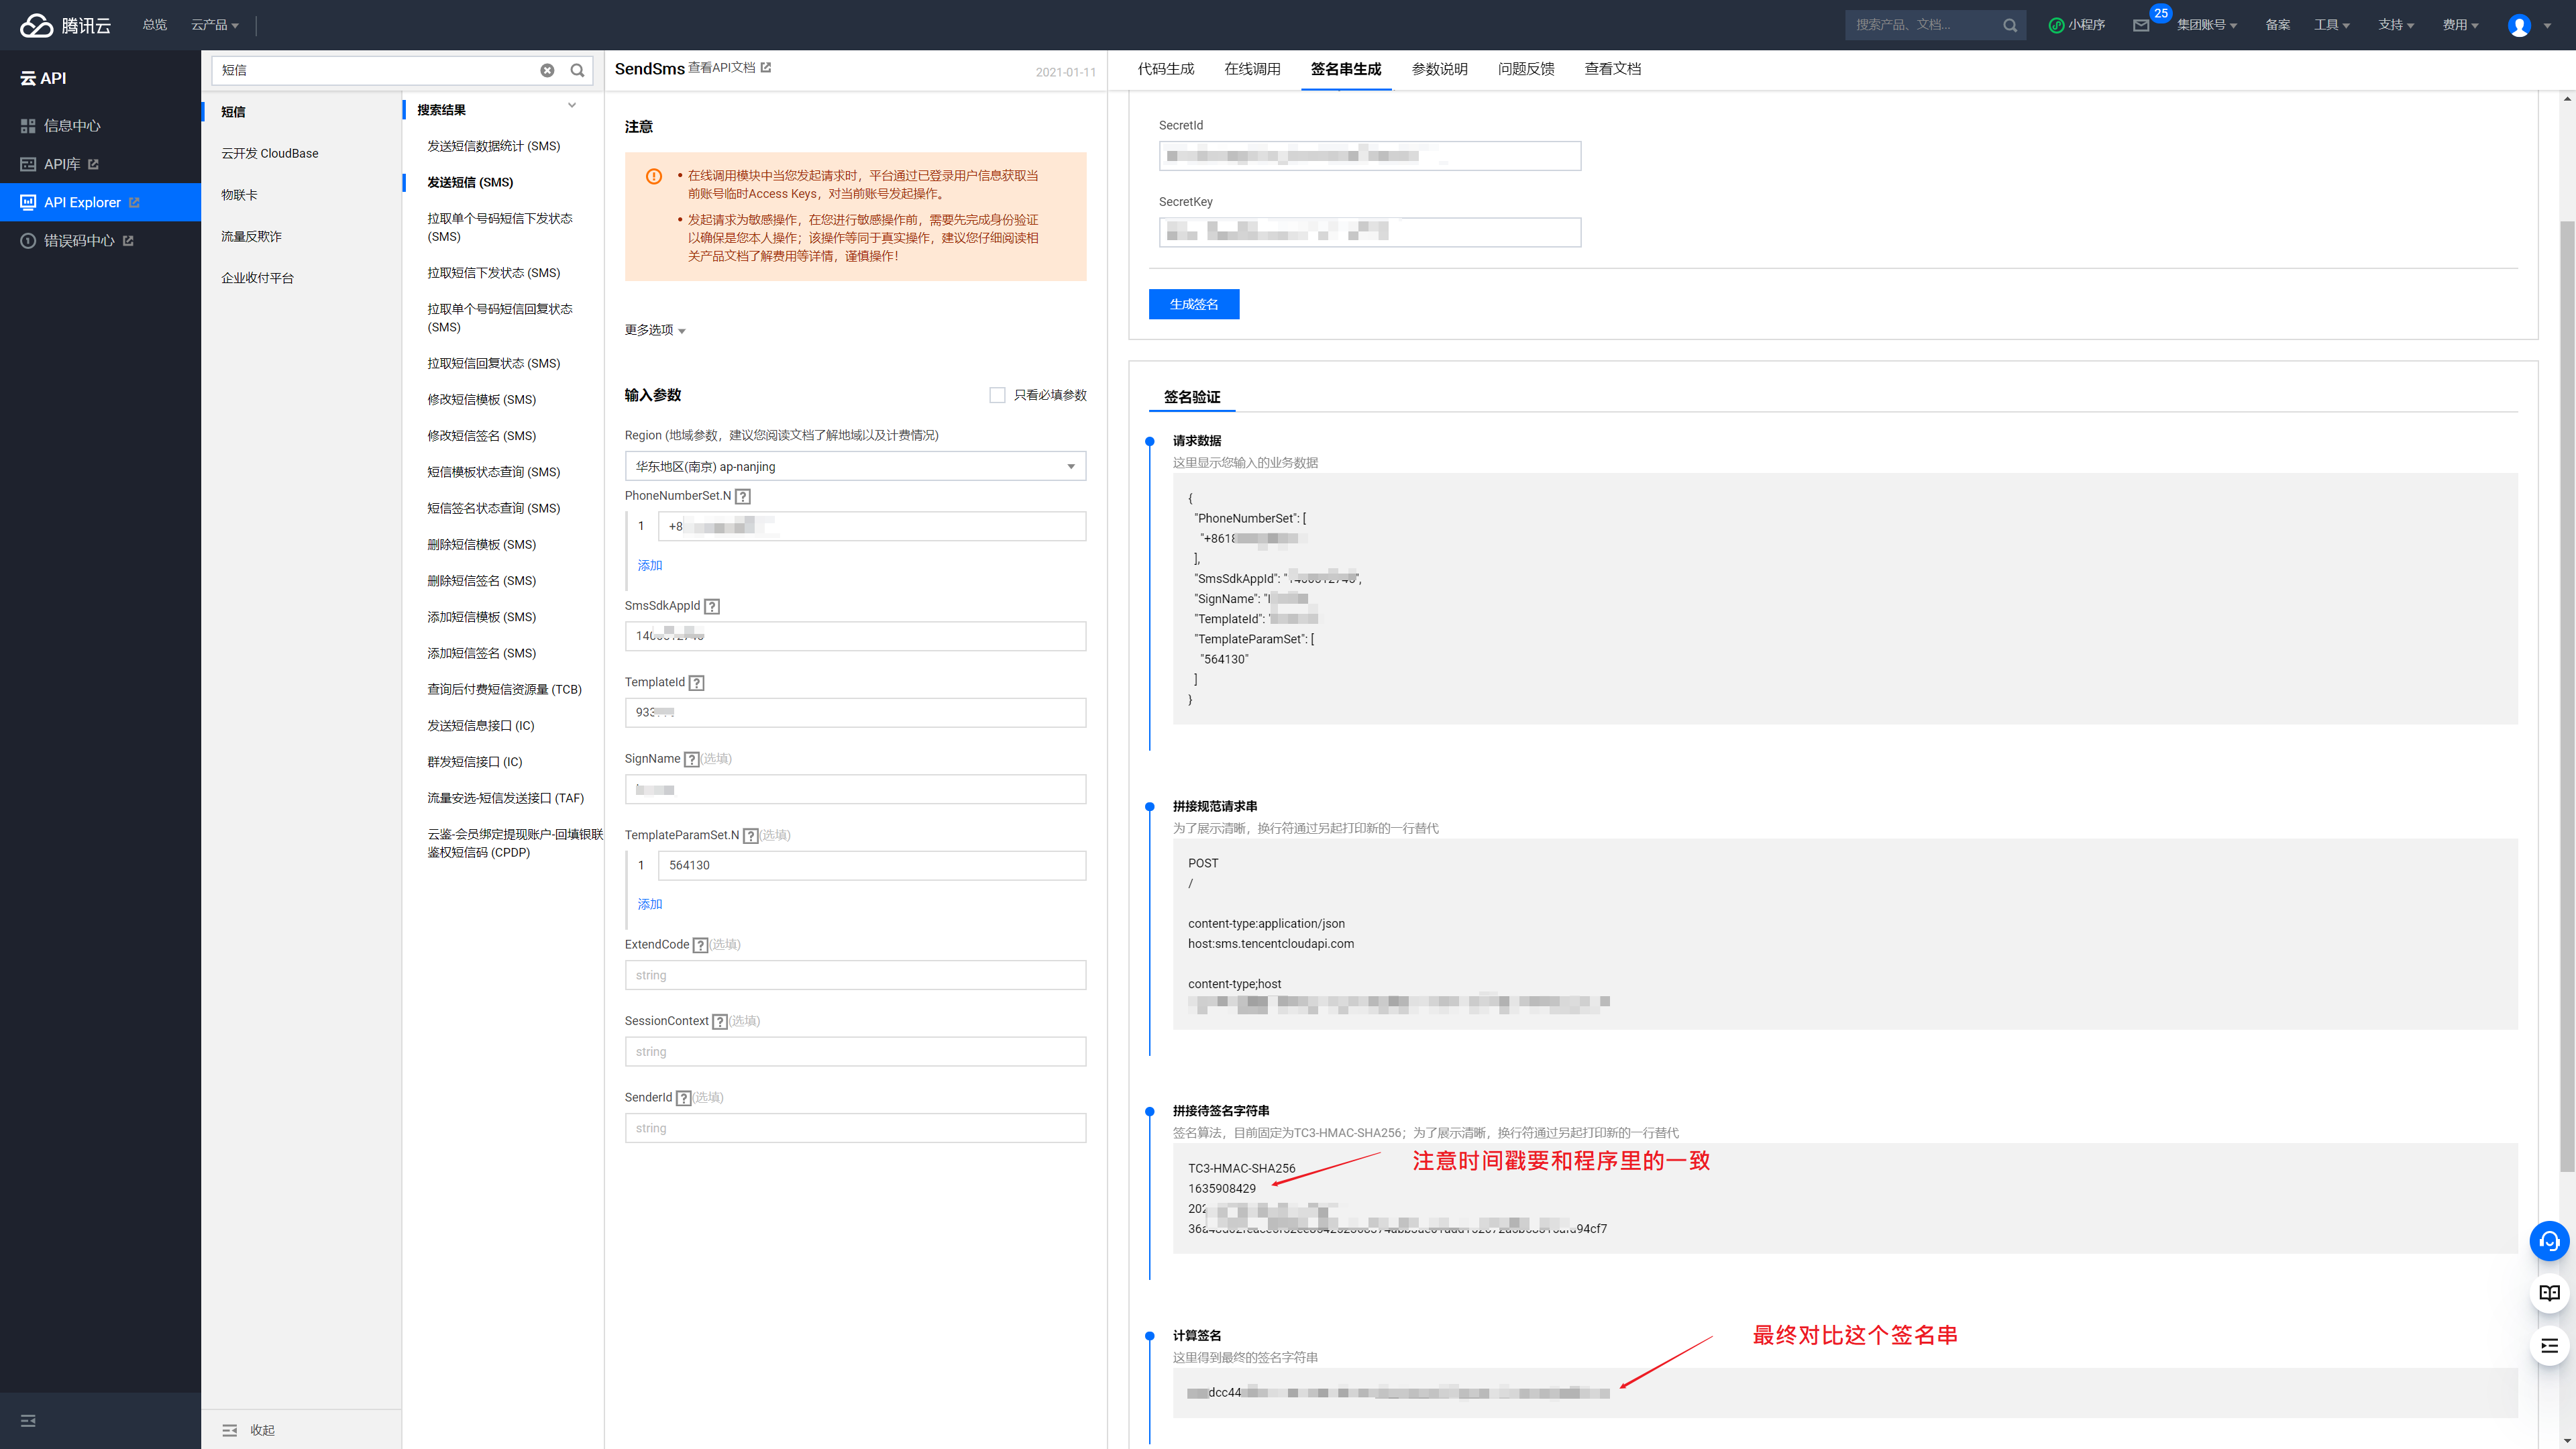Show help for SessionContext

point(720,1022)
